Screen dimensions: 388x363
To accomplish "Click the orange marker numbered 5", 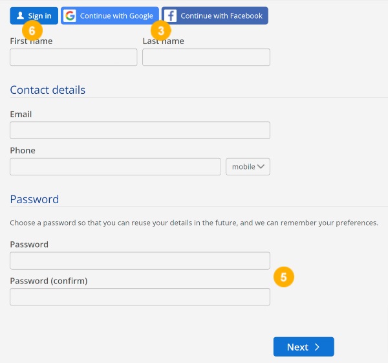I will (x=284, y=277).
